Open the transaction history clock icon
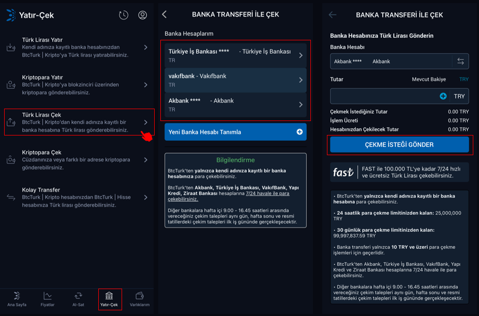This screenshot has width=479, height=316. pos(123,15)
